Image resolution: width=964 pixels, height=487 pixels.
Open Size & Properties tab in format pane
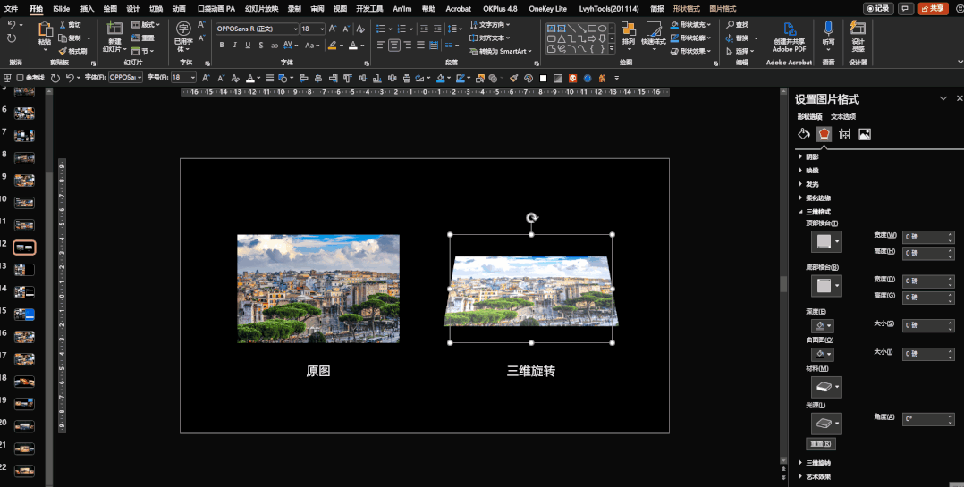click(x=844, y=134)
